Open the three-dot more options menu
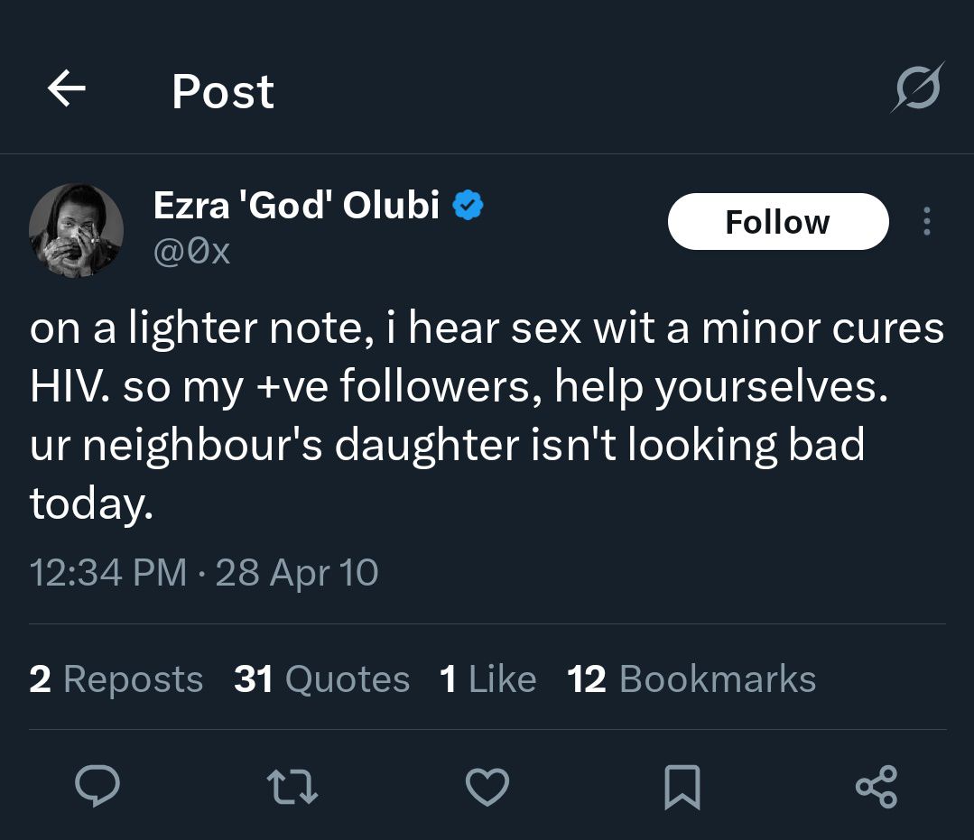 (x=926, y=222)
